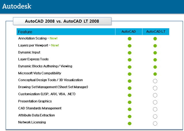Screen dimensions: 184x131
Task: Select Conceptual Design Tools / 3D Visualization text
Action: (51, 80)
